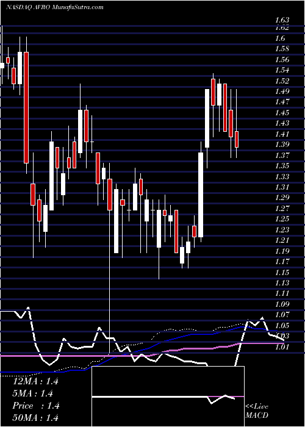Click the 1.09 price axis label

[x=282, y=304]
